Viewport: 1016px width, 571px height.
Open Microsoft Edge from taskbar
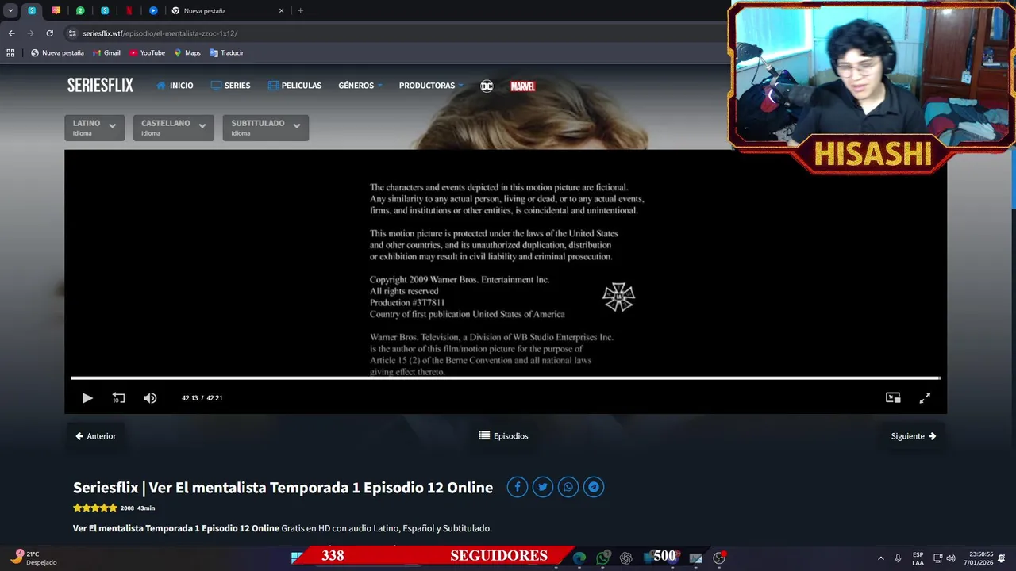[579, 558]
